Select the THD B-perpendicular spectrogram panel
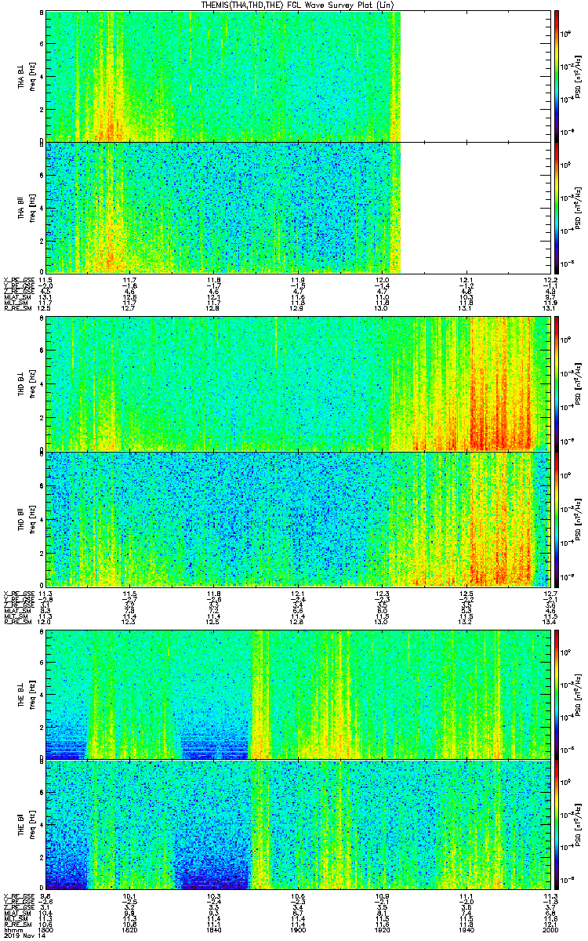 click(x=298, y=383)
